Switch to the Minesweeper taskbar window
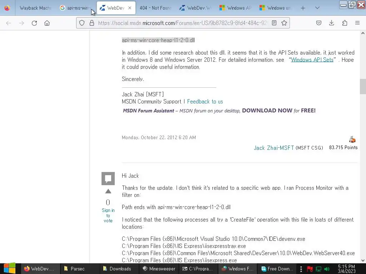This screenshot has width=366, height=274. (158, 269)
